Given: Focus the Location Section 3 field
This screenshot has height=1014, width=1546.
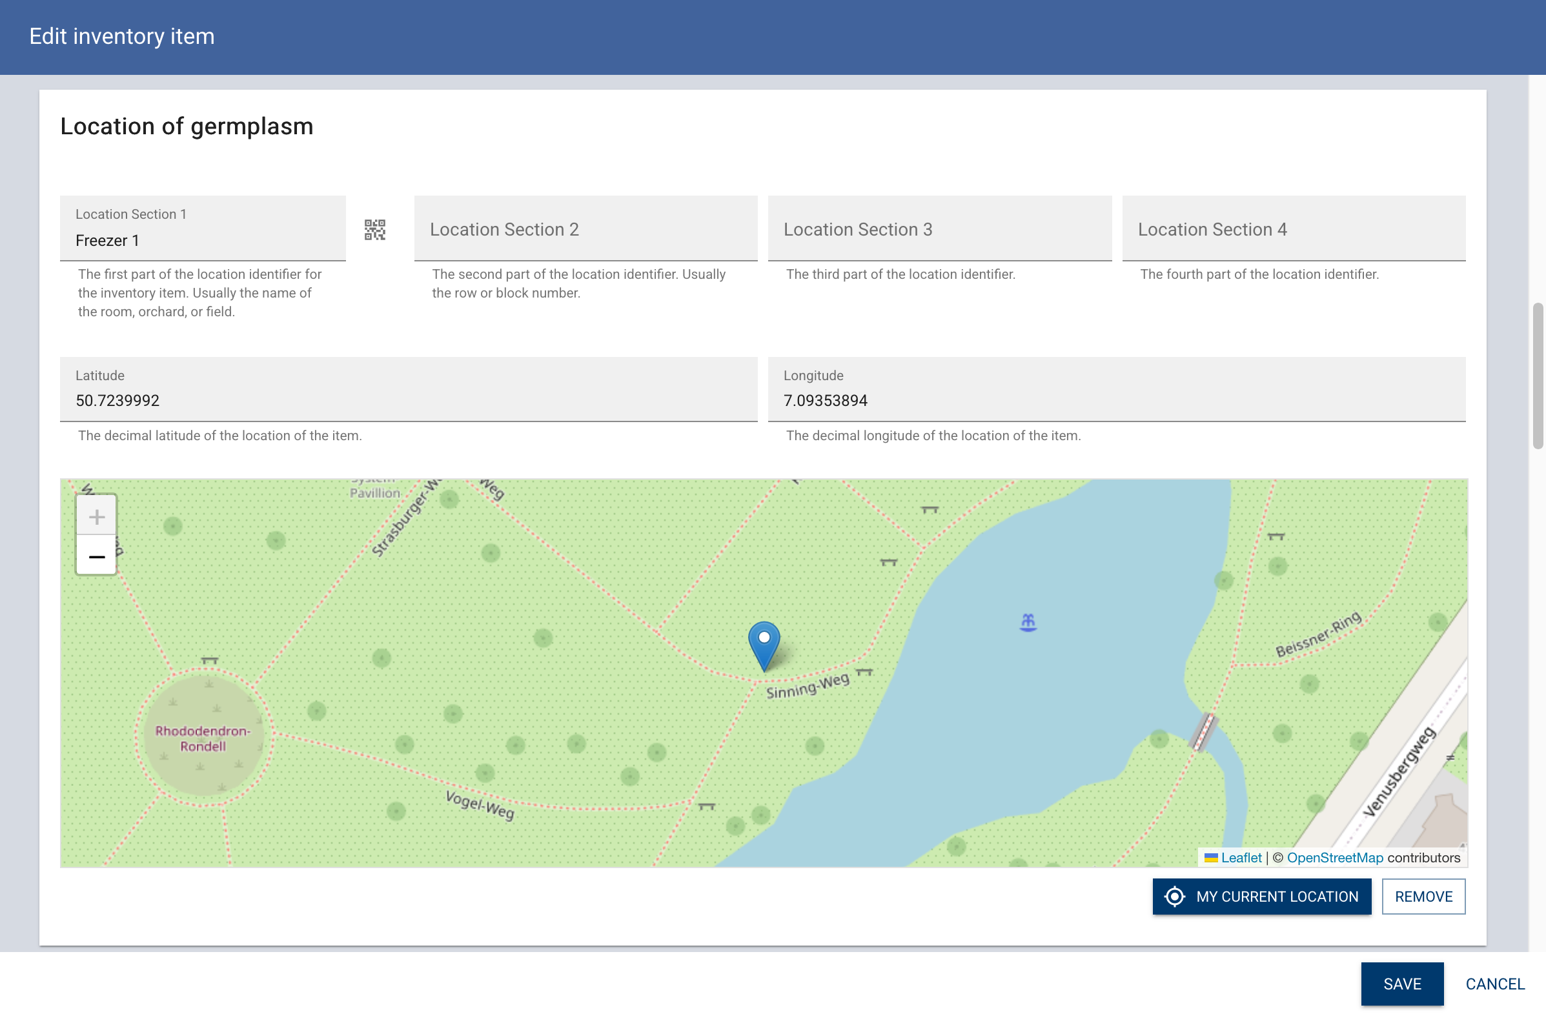Looking at the screenshot, I should click(x=939, y=228).
